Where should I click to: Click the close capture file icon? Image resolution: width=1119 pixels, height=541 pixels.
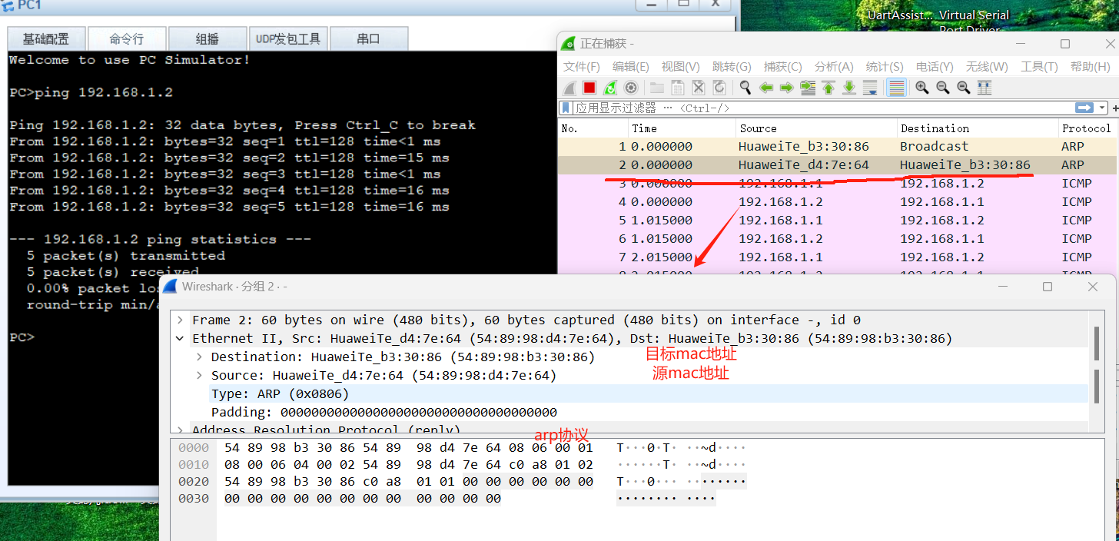pos(699,88)
